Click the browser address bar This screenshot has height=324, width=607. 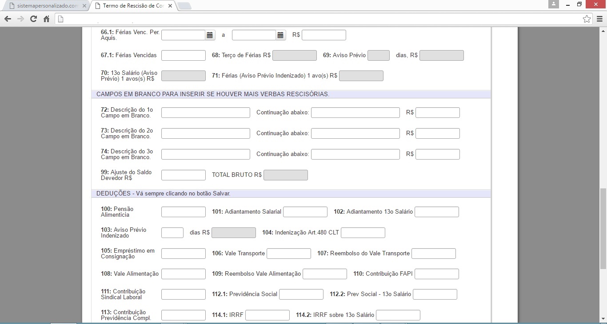[311, 19]
